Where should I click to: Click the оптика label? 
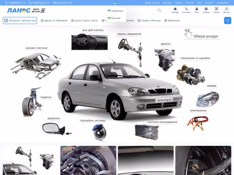point(212,86)
